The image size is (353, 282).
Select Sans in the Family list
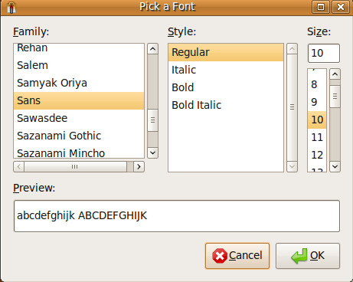(x=79, y=100)
